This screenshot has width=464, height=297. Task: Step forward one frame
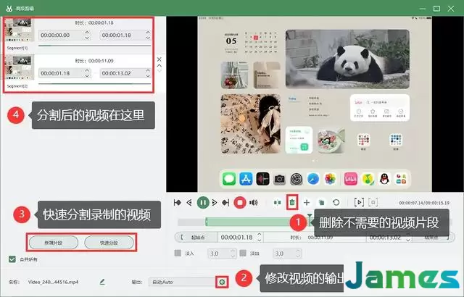pyautogui.click(x=215, y=202)
